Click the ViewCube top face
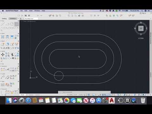Screen dimensions: 152x114 click(141, 28)
